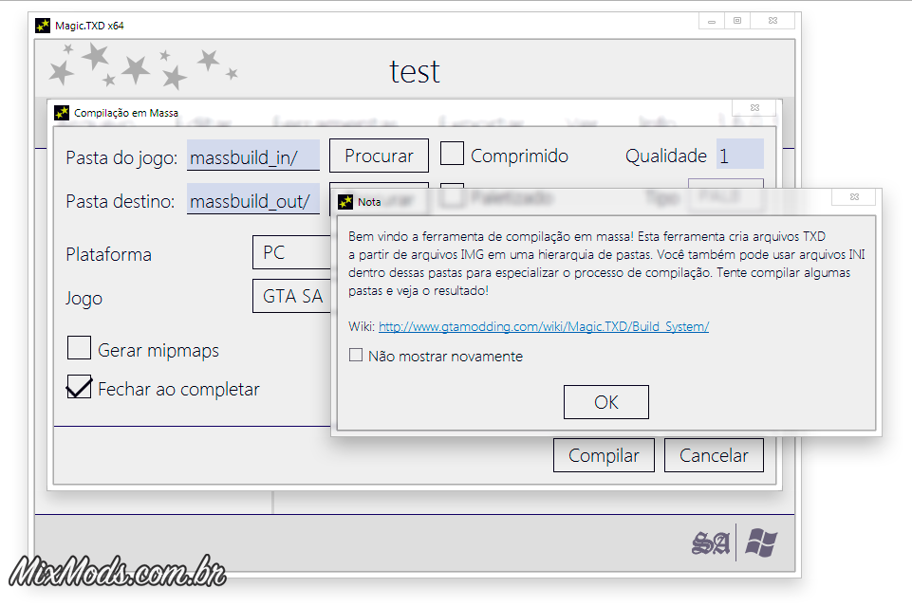Click the SA game version icon
Viewport: 912px width, 606px height.
[x=710, y=543]
